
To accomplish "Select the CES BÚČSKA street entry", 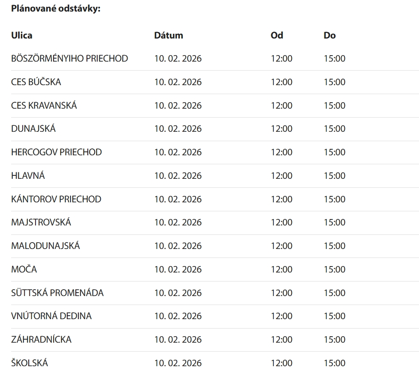I will point(36,82).
